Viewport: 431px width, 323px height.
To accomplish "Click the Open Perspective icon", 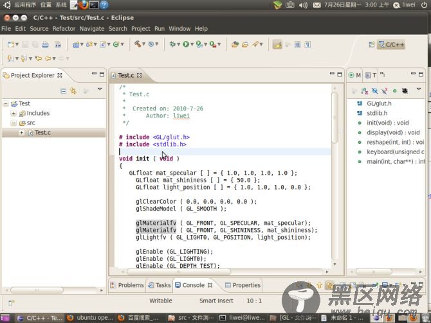I will [x=371, y=44].
